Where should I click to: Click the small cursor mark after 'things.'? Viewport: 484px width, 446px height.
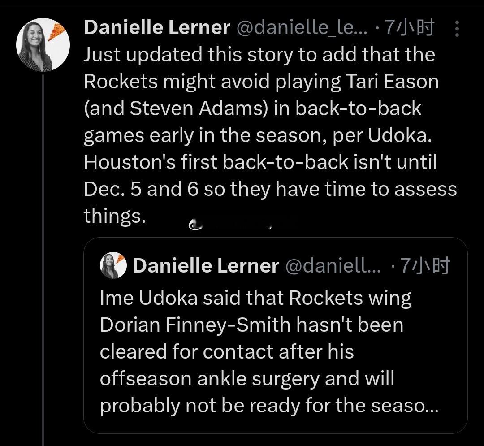(x=196, y=225)
